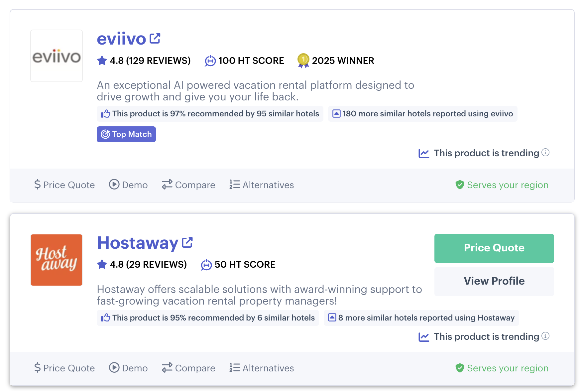The width and height of the screenshot is (583, 391).
Task: Click the star icon beside 4.8 (29 reviews)
Action: tap(102, 264)
